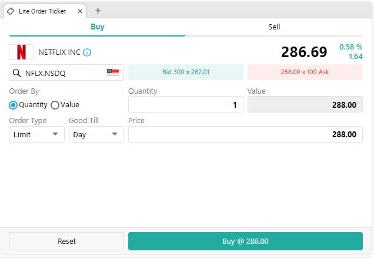Click the Netflix logo thumbnail
The width and height of the screenshot is (374, 258).
(21, 52)
